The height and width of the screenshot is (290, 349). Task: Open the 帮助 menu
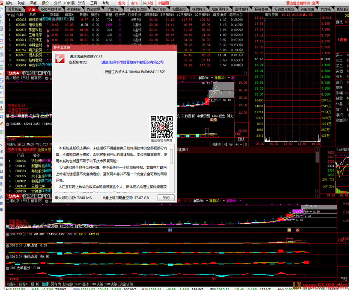click(x=106, y=3)
